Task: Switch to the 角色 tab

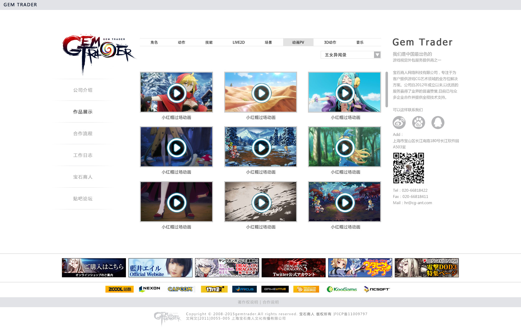Action: click(154, 43)
